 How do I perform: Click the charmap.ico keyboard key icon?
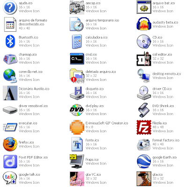point(10,59)
